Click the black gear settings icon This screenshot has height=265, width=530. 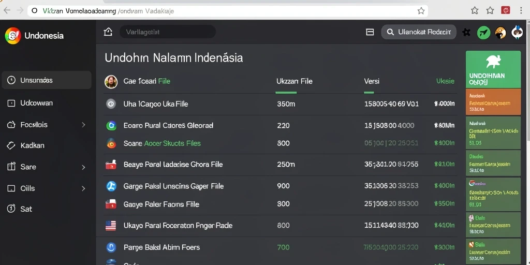466,33
